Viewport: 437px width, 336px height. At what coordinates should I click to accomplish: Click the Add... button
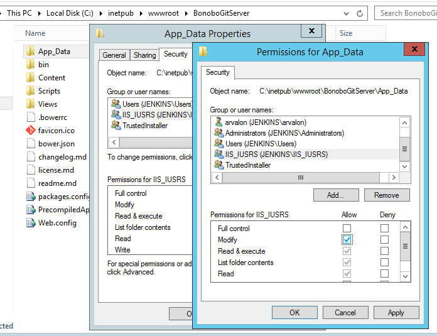coord(336,195)
